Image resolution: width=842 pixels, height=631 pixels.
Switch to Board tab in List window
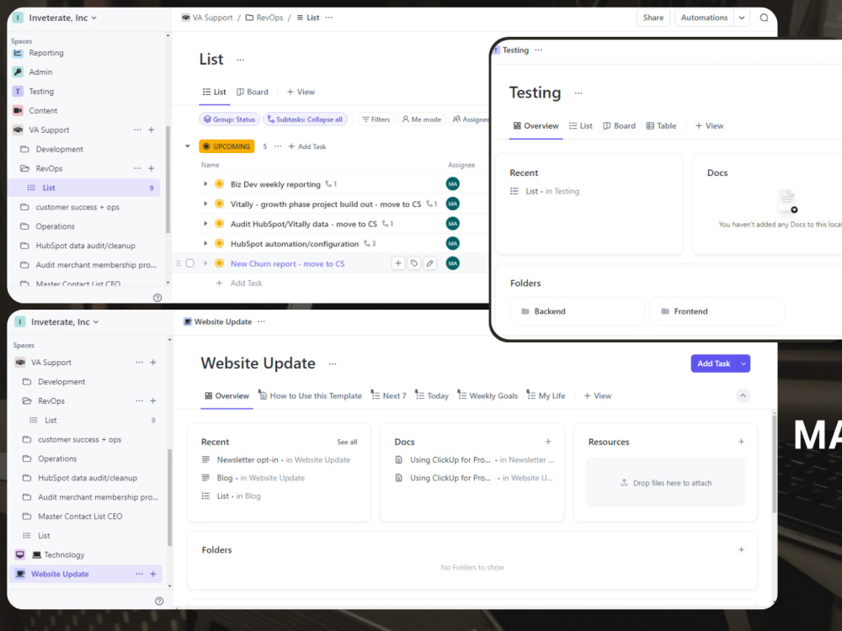click(253, 93)
